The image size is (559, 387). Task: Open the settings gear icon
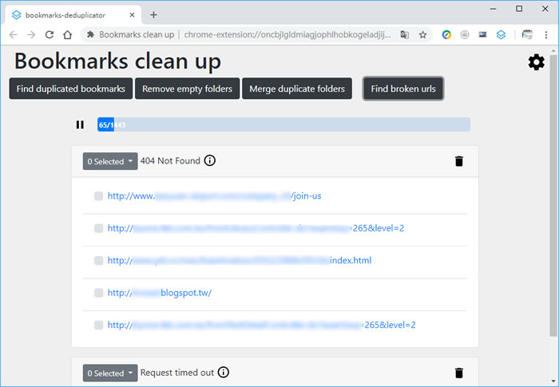(x=536, y=62)
